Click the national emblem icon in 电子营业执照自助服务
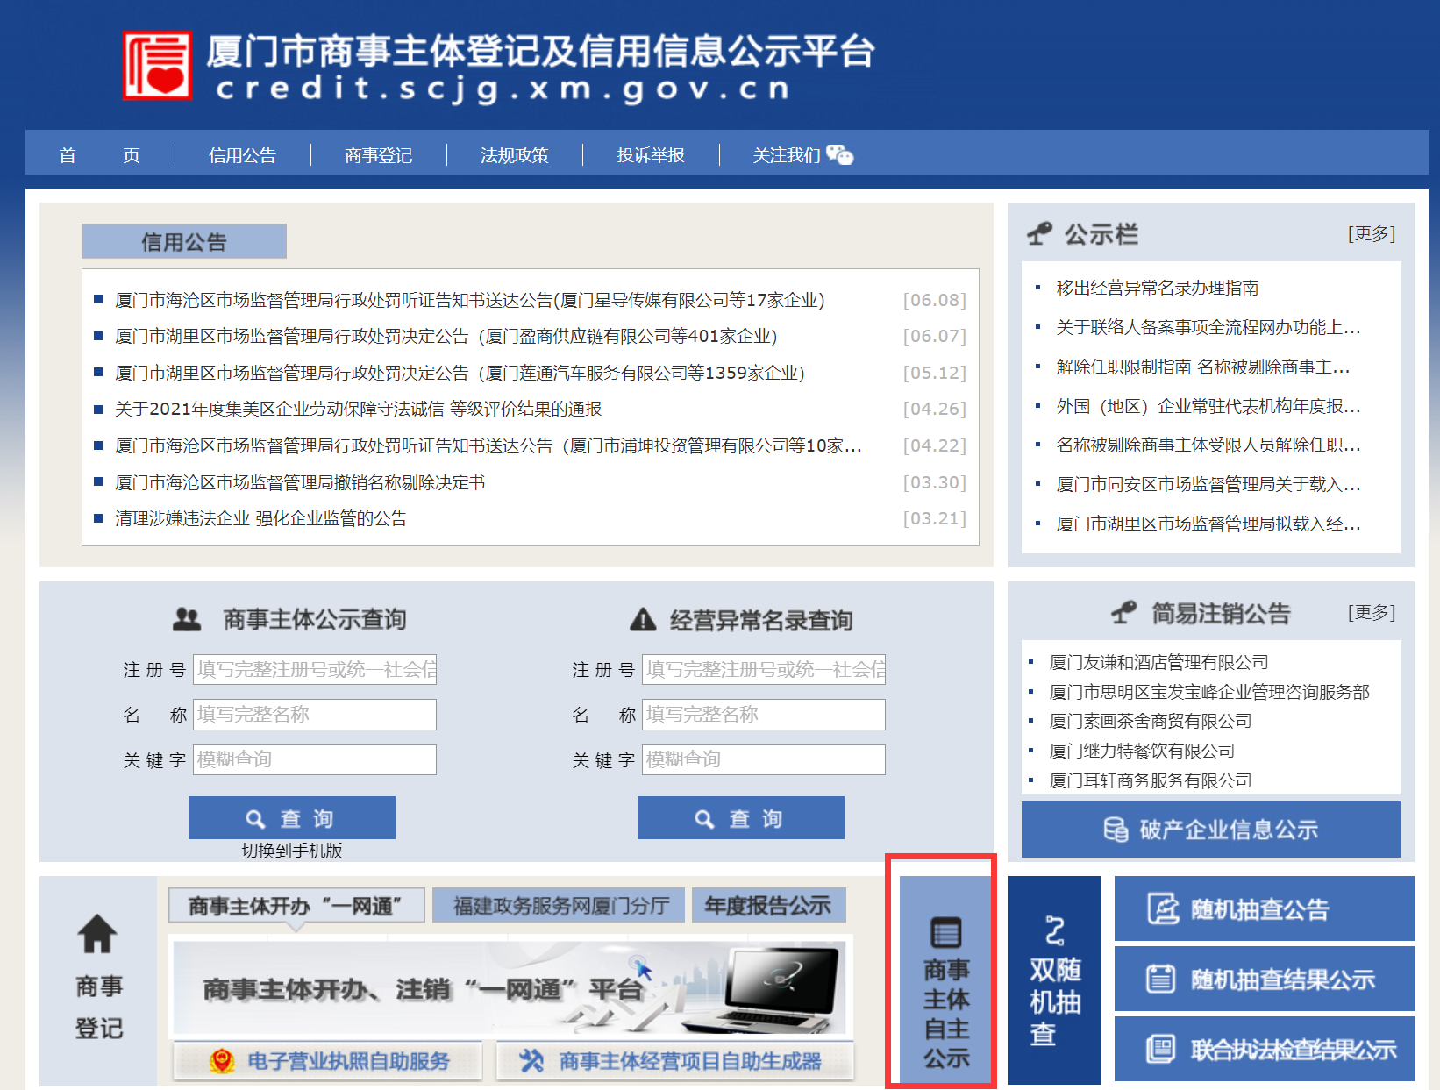The height and width of the screenshot is (1090, 1440). (223, 1061)
